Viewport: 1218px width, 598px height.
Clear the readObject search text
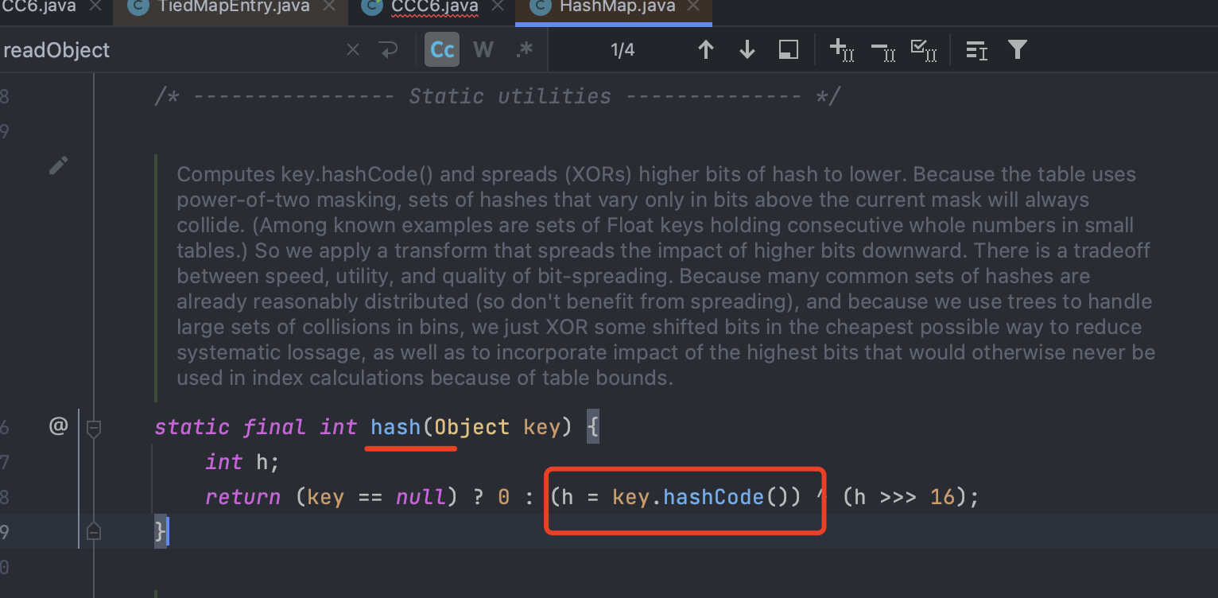tap(353, 50)
